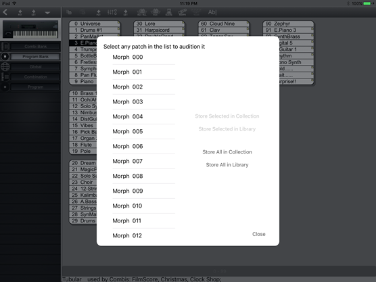Switch to Combi Bank in sidebar

[35, 47]
